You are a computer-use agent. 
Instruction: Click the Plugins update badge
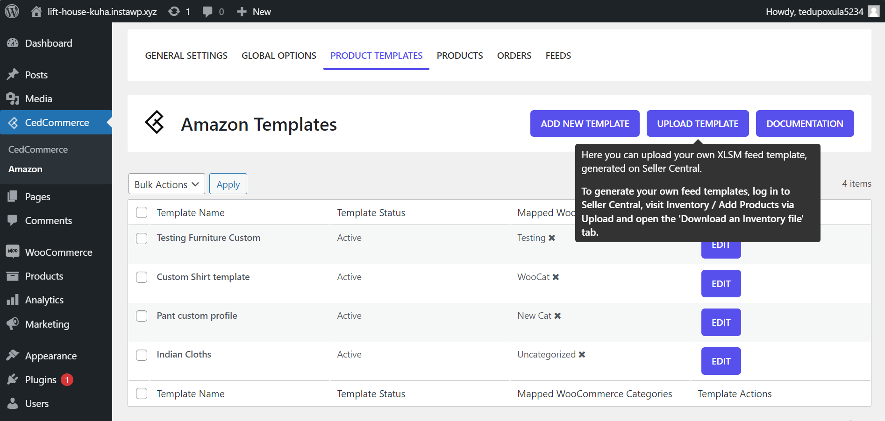click(67, 379)
